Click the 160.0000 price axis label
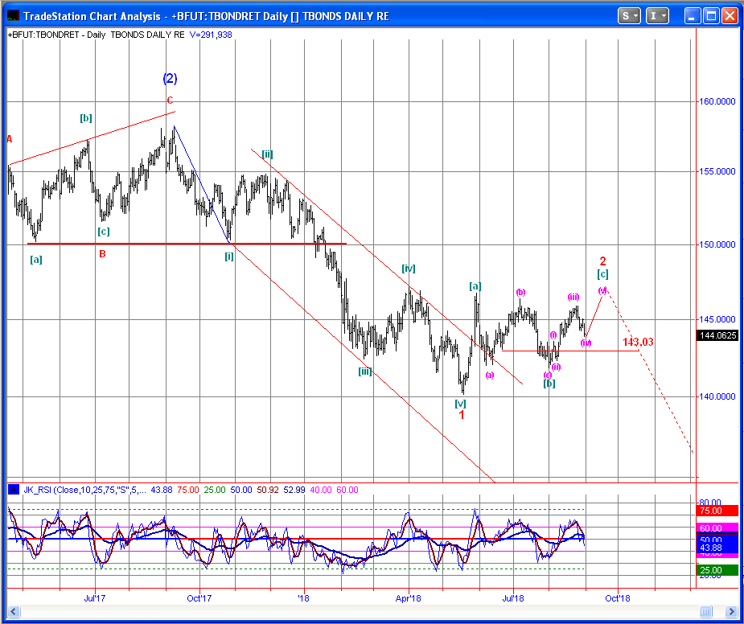744x624 pixels. coord(718,101)
